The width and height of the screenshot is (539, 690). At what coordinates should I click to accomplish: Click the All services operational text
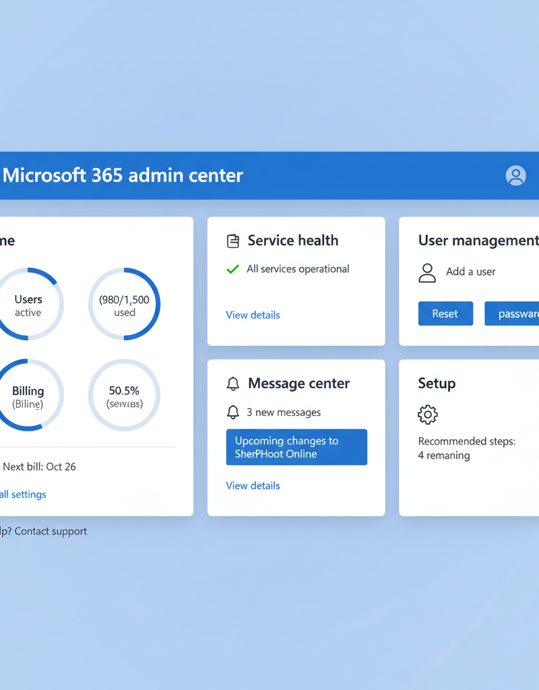(x=298, y=269)
